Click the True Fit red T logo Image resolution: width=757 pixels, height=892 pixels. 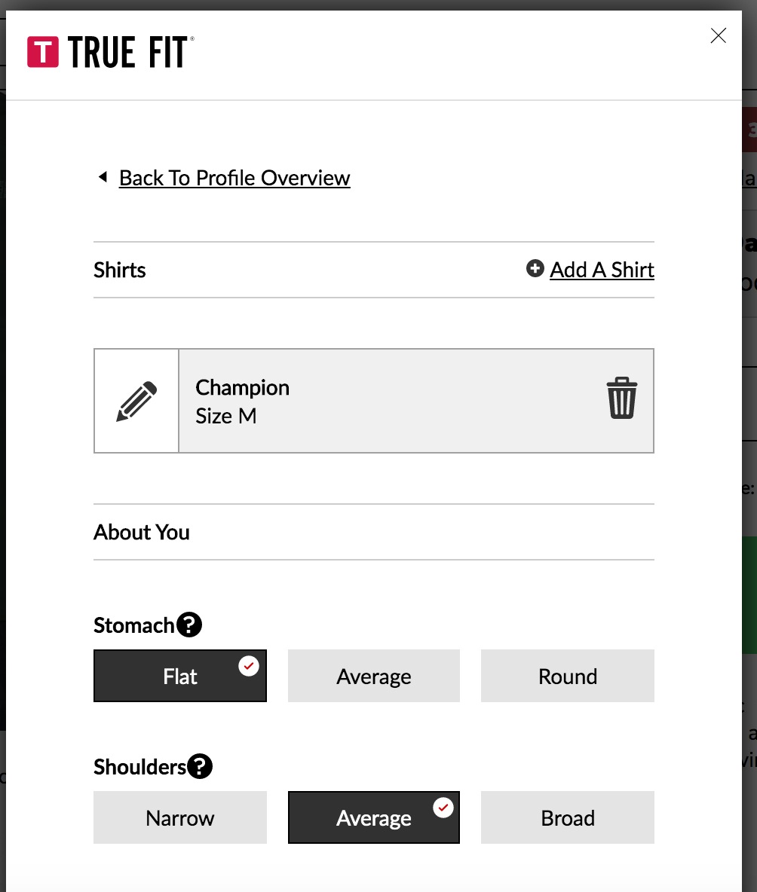pos(43,52)
